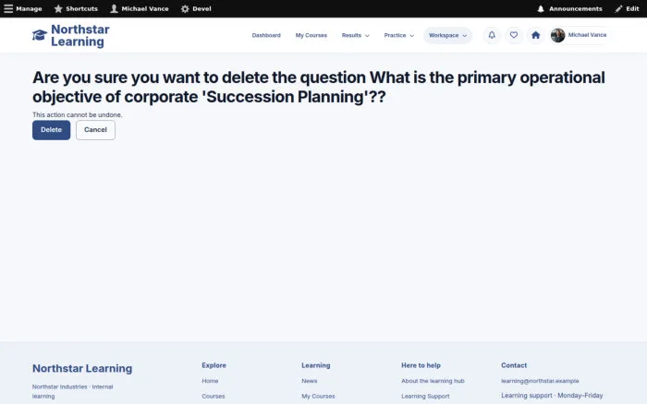This screenshot has height=404, width=647.
Task: Click 'This action cannot be undone.' text
Action: 77,115
